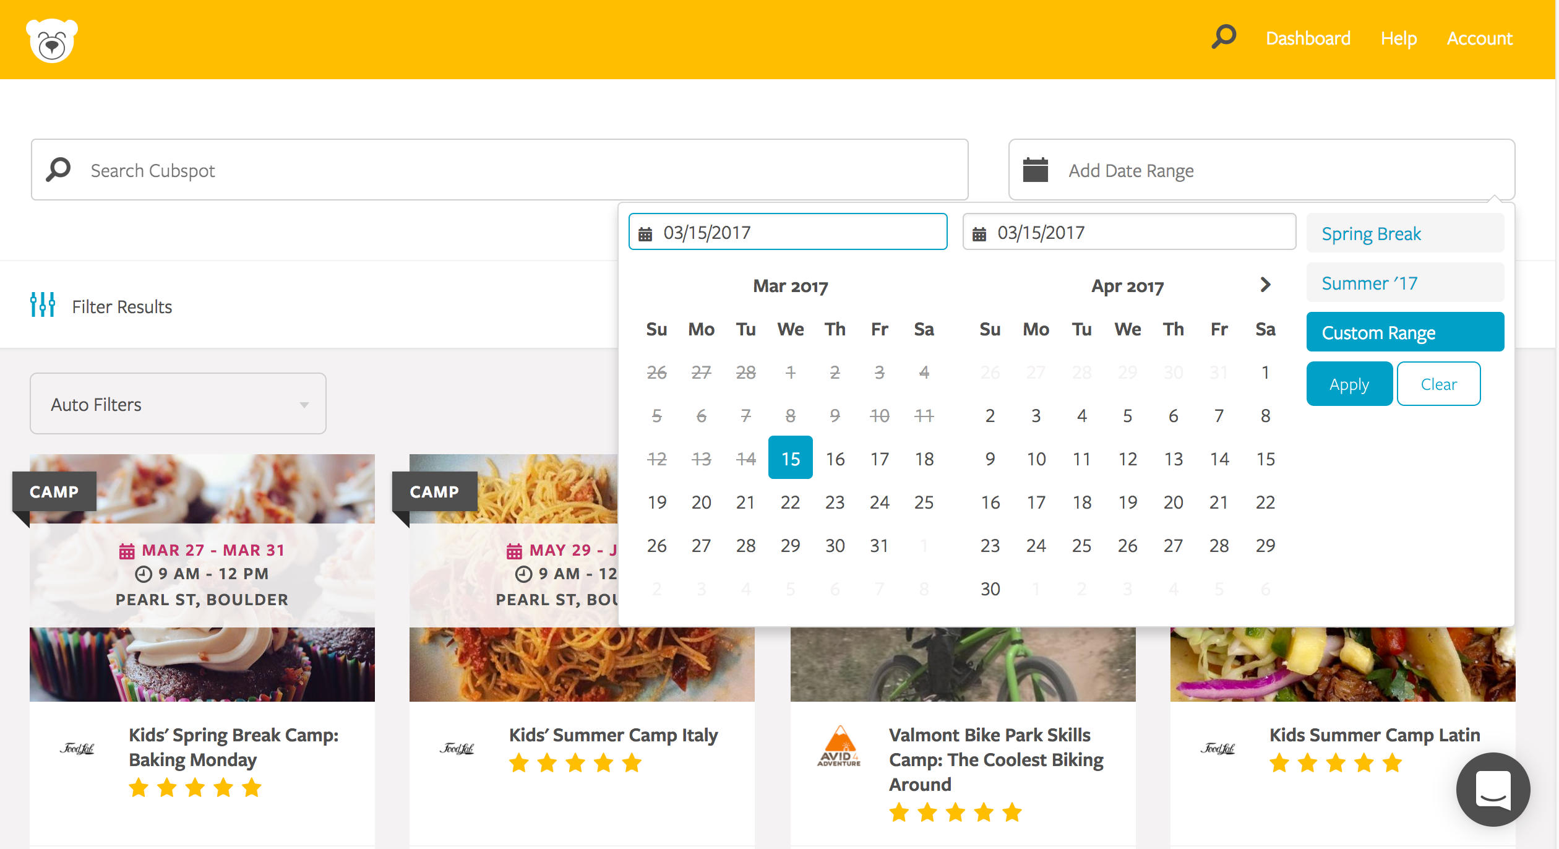Click the Cubspot bear logo

52,40
